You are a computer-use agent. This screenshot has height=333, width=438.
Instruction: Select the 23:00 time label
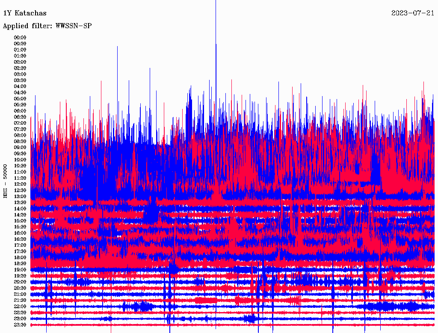[20, 319]
